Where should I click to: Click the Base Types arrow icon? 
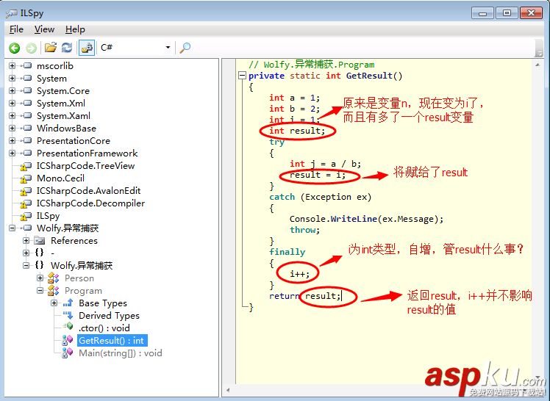68,303
